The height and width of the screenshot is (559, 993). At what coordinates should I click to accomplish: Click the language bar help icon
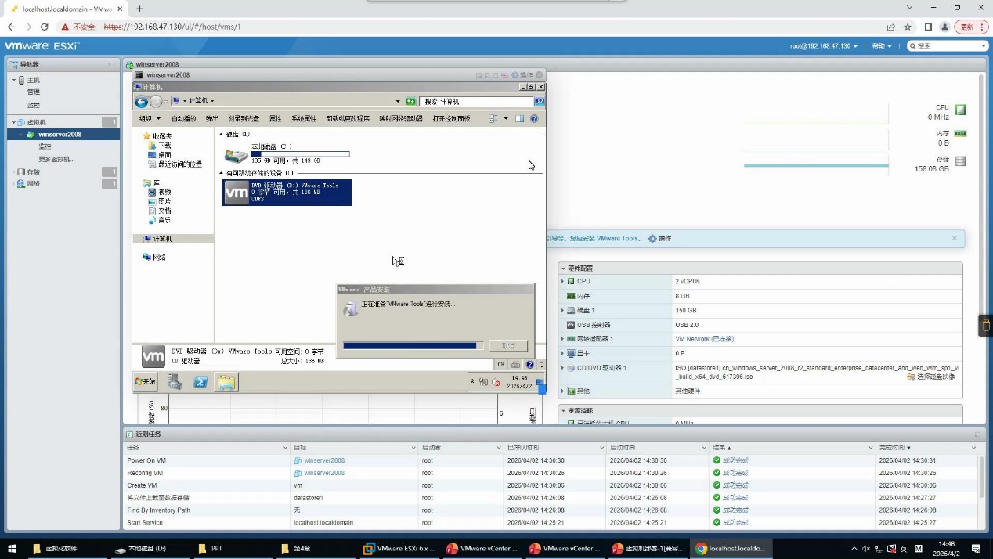point(530,365)
